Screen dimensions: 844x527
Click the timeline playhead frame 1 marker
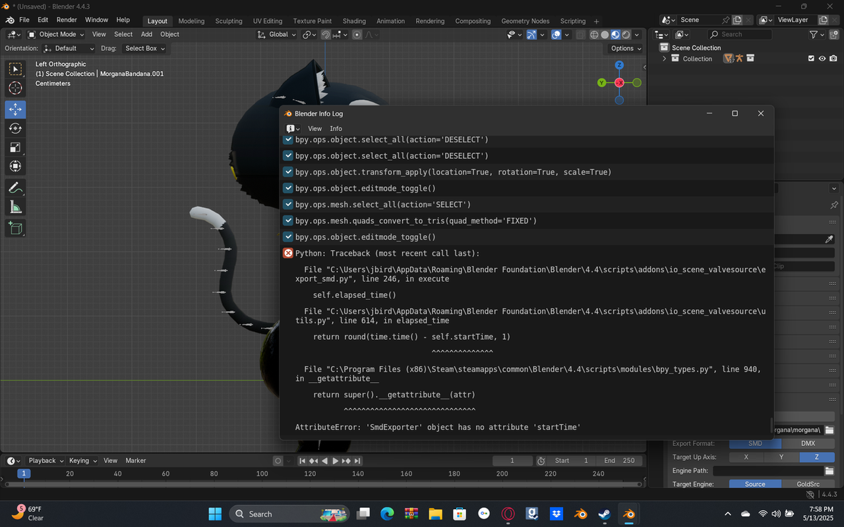[x=24, y=474]
